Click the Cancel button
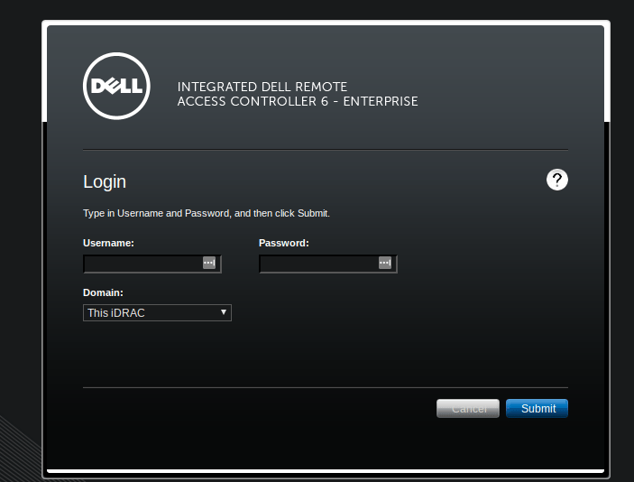Viewport: 634px width, 482px height. (468, 408)
